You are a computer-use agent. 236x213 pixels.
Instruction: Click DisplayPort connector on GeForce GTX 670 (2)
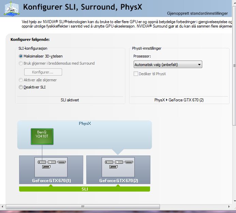coord(114,167)
